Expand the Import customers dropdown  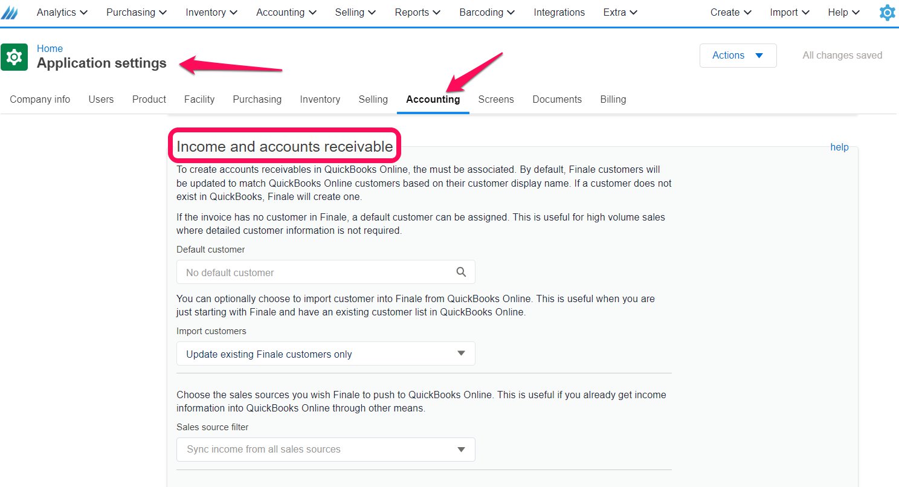326,353
